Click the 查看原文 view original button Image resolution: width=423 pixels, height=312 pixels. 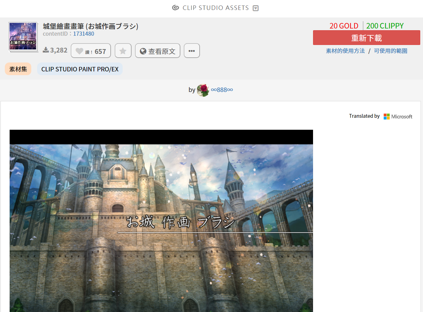click(158, 51)
